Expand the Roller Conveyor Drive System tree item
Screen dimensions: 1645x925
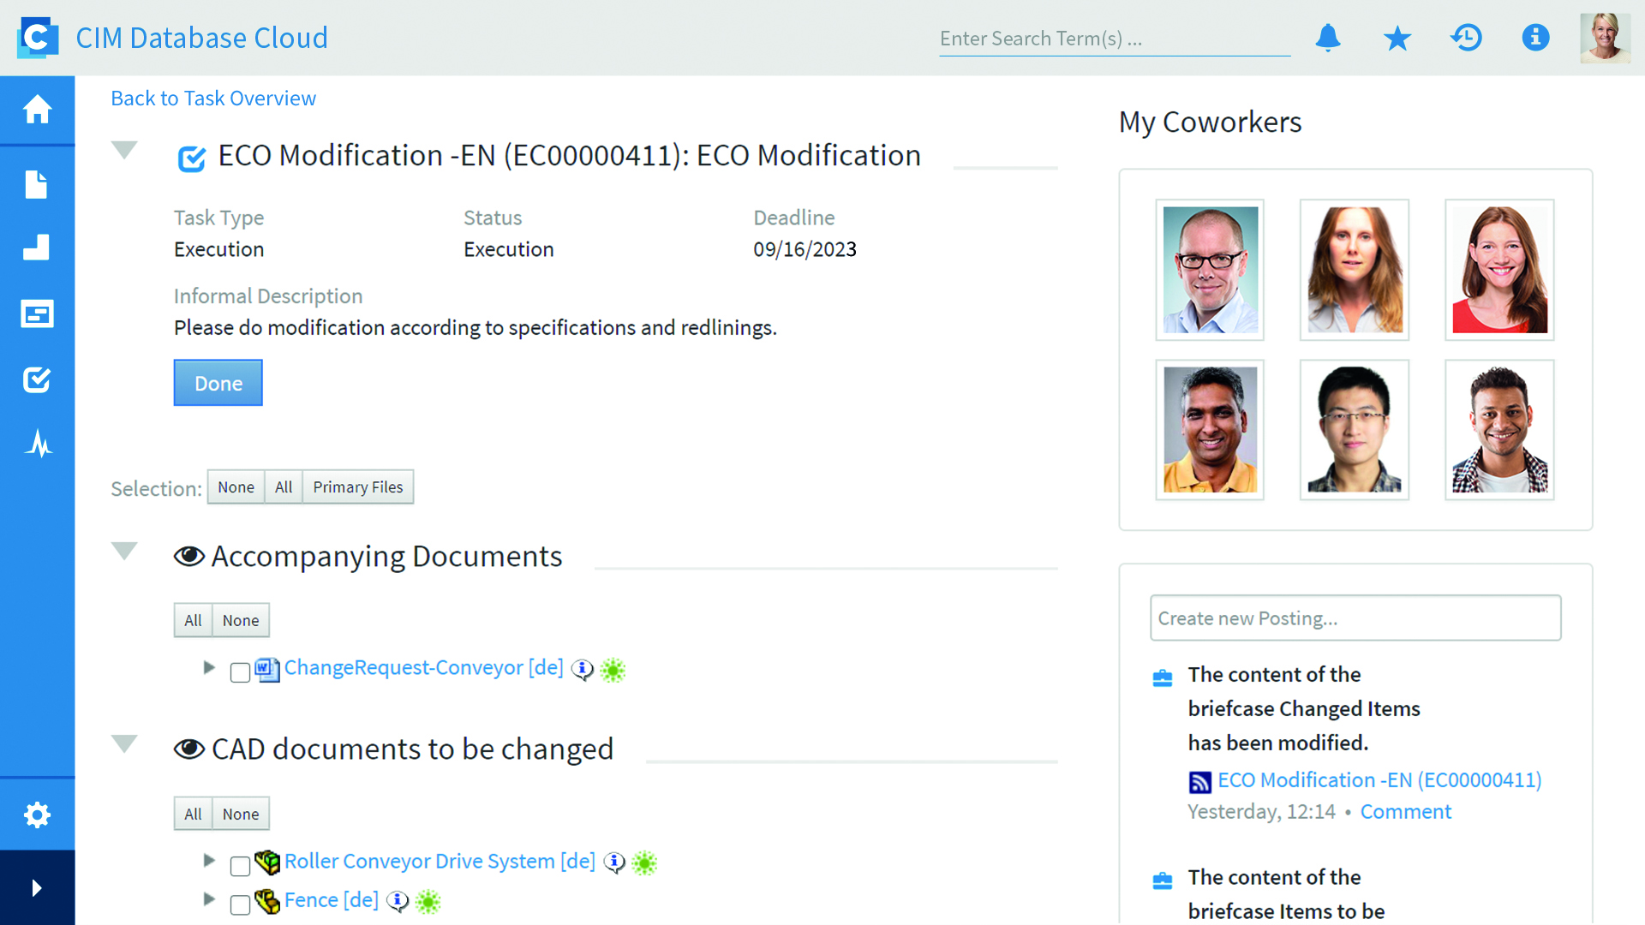pyautogui.click(x=209, y=860)
